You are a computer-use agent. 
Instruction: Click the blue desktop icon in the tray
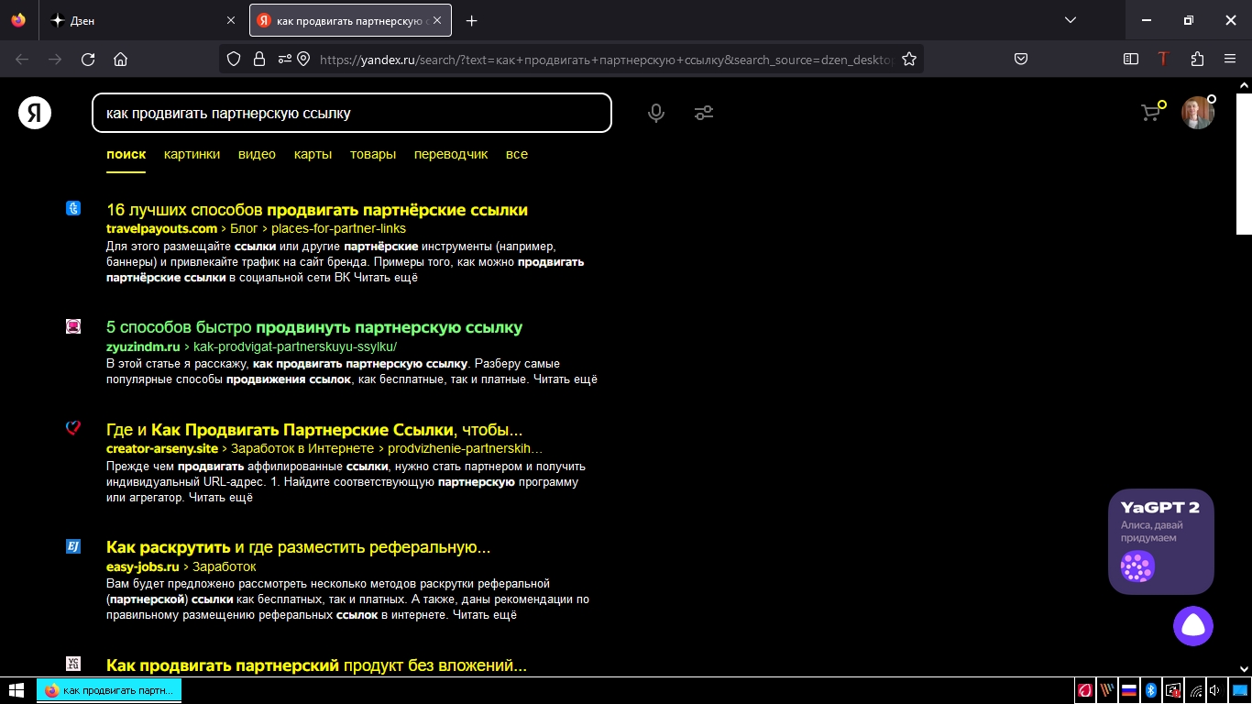click(1240, 690)
